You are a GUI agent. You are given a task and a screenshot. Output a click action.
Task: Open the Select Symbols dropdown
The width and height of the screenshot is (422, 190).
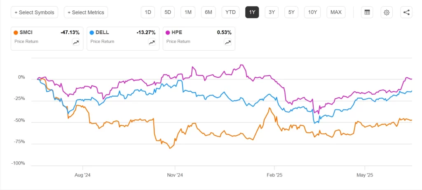34,12
